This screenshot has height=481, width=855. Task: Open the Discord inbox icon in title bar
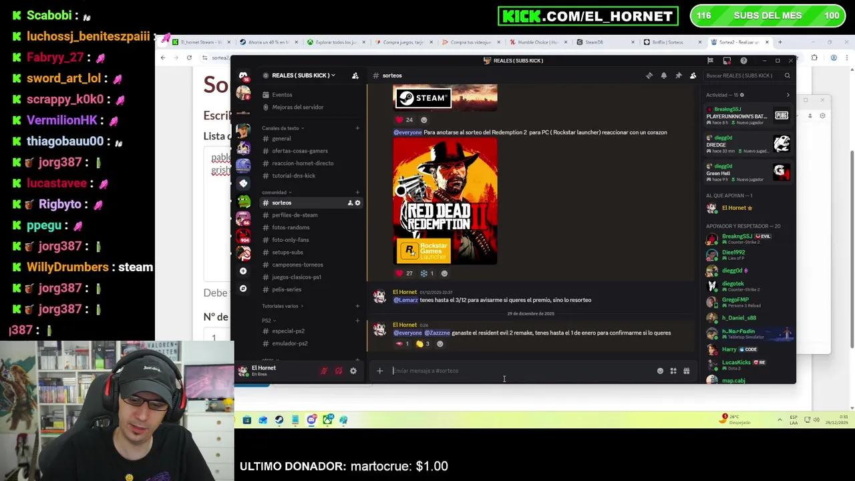click(727, 61)
